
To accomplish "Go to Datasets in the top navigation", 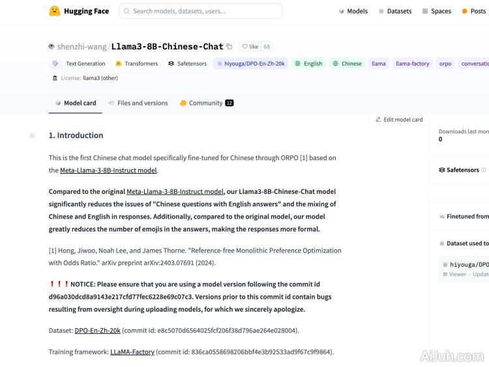I will click(x=394, y=11).
